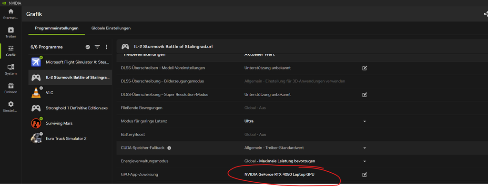Open the filter icon in program list
The image size is (488, 187).
point(97,47)
